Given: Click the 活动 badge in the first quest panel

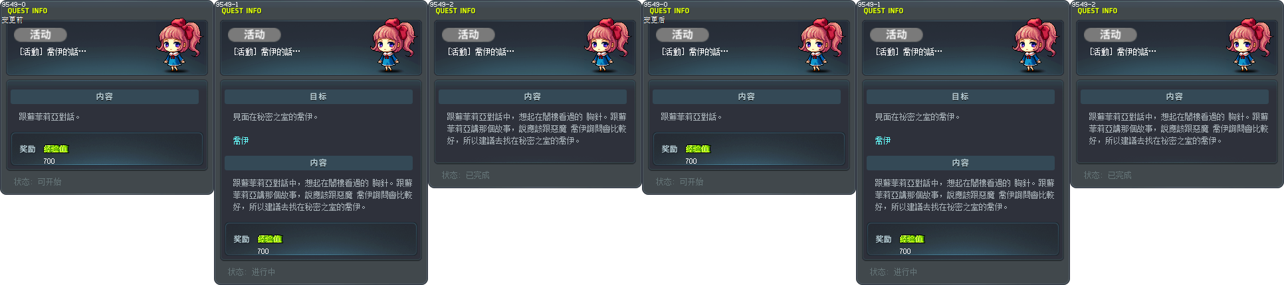Looking at the screenshot, I should (41, 34).
